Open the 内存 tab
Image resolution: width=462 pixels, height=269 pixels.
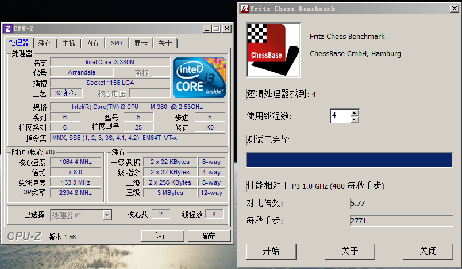pyautogui.click(x=93, y=43)
